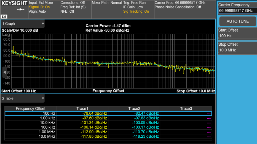Select the 100 Hz table row

[x=108, y=113]
